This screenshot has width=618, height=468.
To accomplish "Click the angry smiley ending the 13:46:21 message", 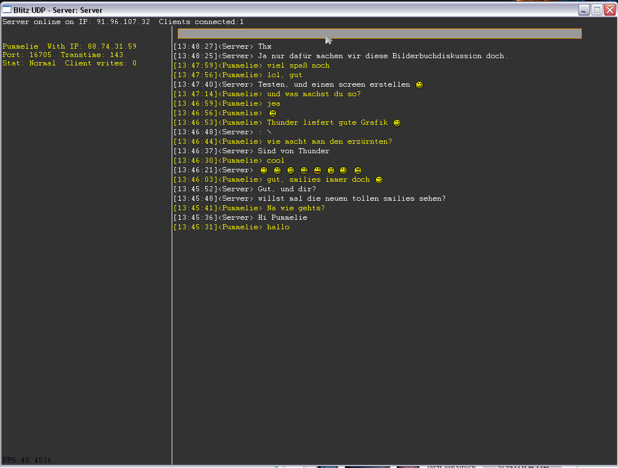I will tap(358, 170).
